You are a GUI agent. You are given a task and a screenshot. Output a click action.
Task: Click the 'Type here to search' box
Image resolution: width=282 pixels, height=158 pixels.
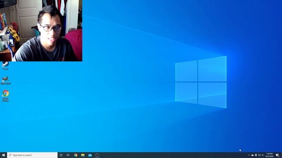click(32, 155)
